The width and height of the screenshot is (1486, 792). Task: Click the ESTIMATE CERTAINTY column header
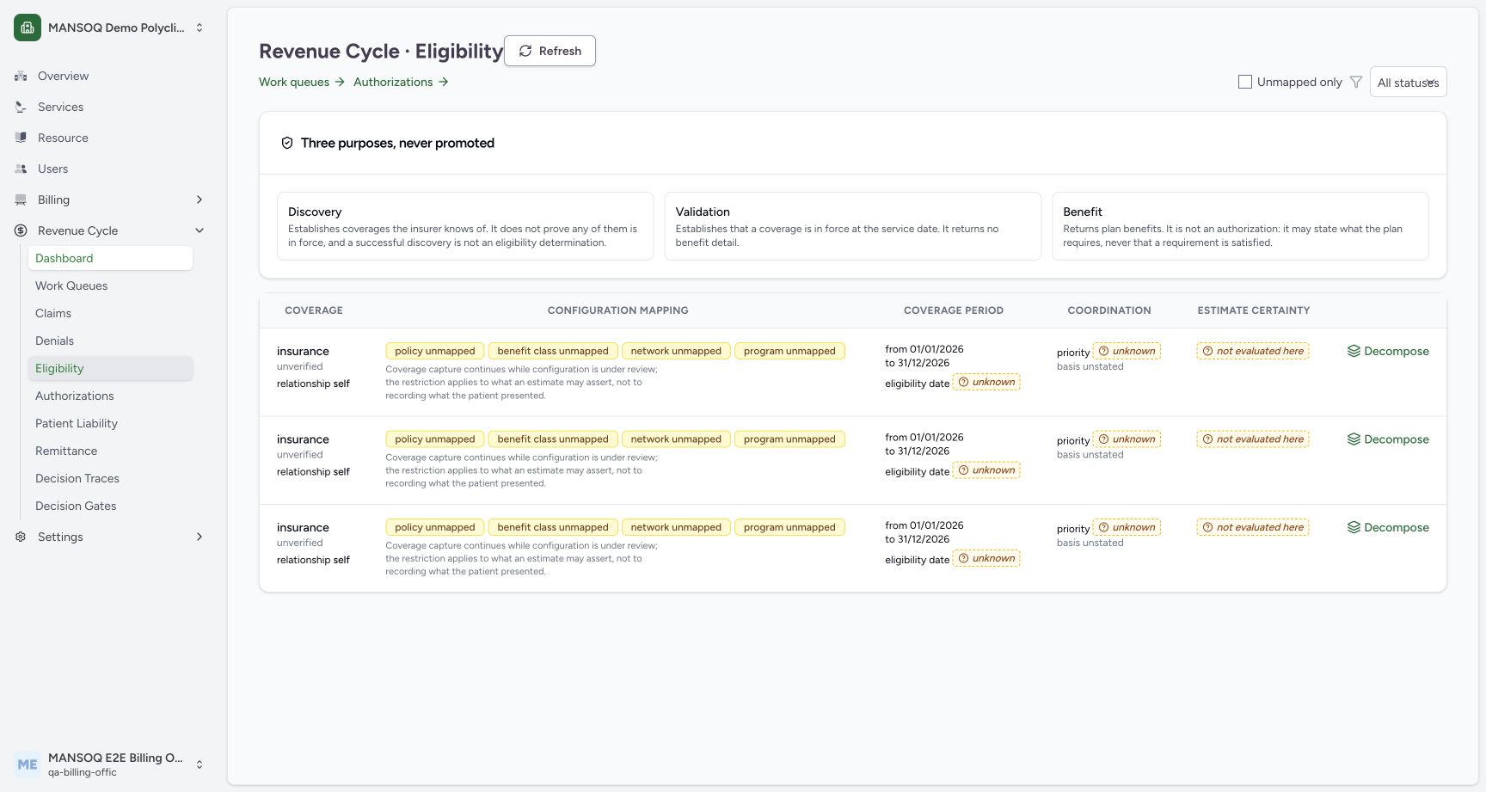pos(1253,310)
